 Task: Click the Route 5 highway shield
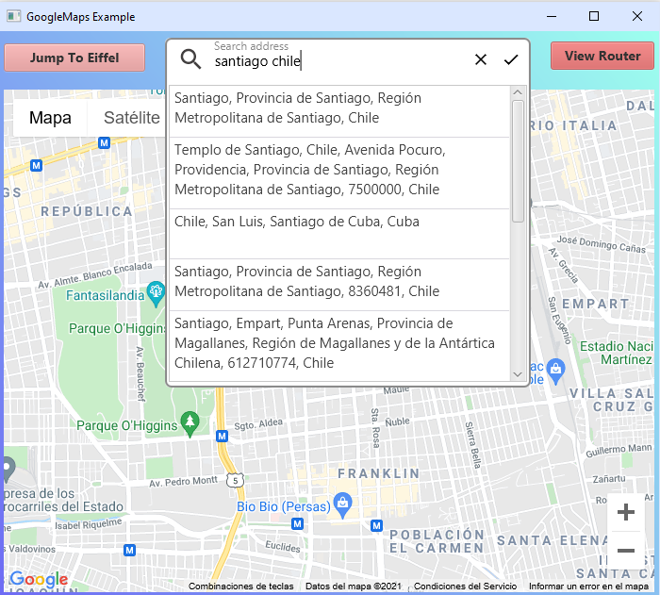pos(236,481)
